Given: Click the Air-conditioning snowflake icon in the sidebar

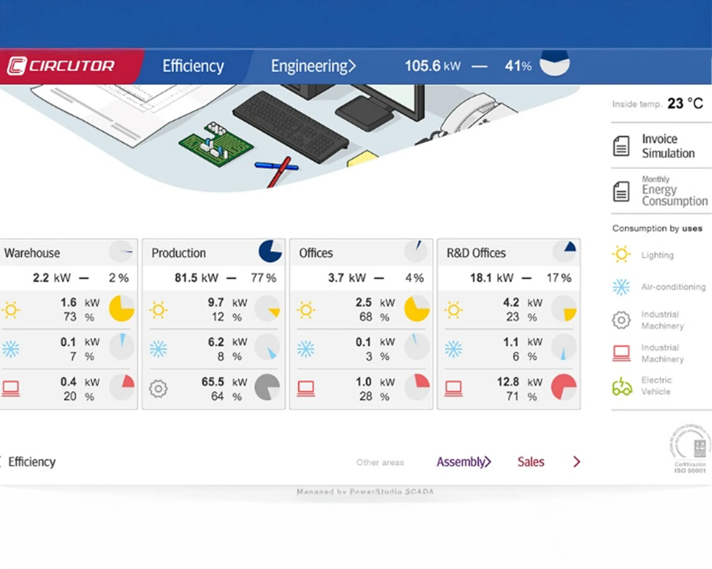Looking at the screenshot, I should [621, 286].
